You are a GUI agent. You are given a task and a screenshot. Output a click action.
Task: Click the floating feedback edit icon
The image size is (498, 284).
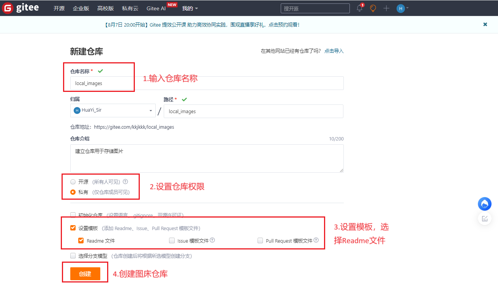coord(485,219)
